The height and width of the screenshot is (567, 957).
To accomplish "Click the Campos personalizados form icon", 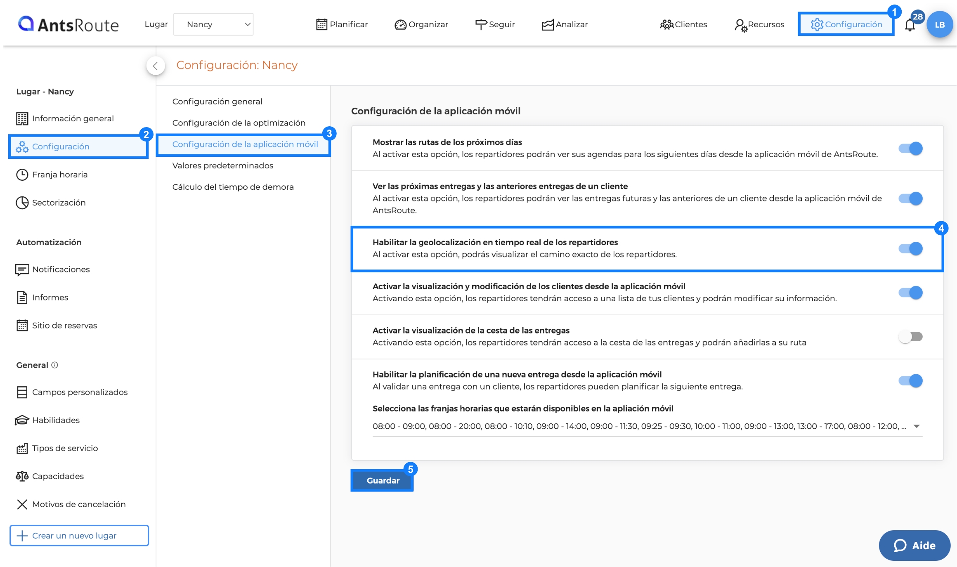I will point(22,392).
